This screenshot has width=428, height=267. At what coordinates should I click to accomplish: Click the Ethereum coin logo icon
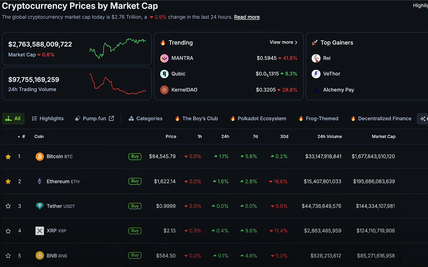(40, 182)
